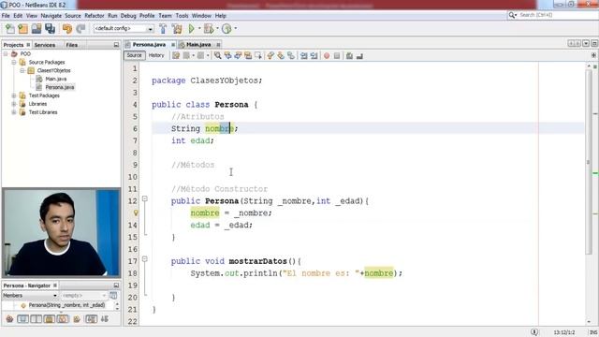Click the Profile Project toolbar icon

(x=226, y=29)
